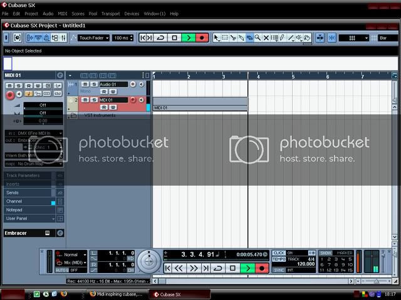
Task: Go to project start in transport panel
Action: click(x=168, y=268)
